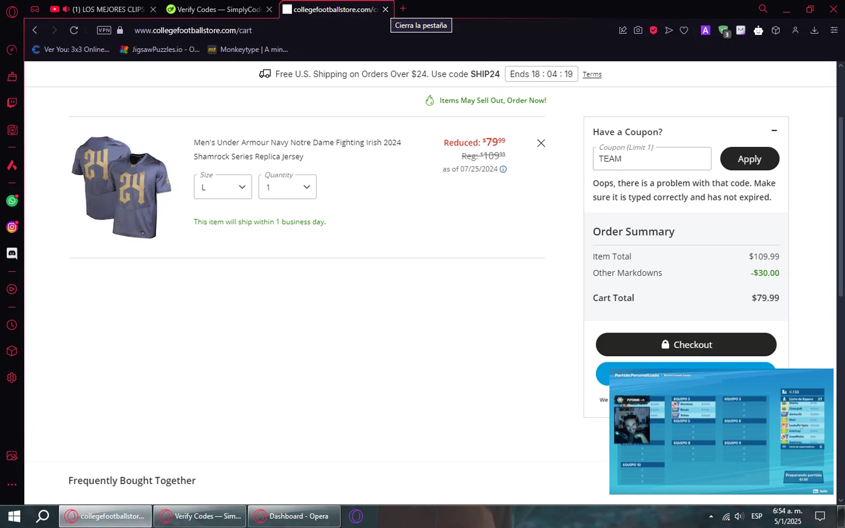This screenshot has height=528, width=845.
Task: Open the purple A extension icon
Action: [705, 30]
